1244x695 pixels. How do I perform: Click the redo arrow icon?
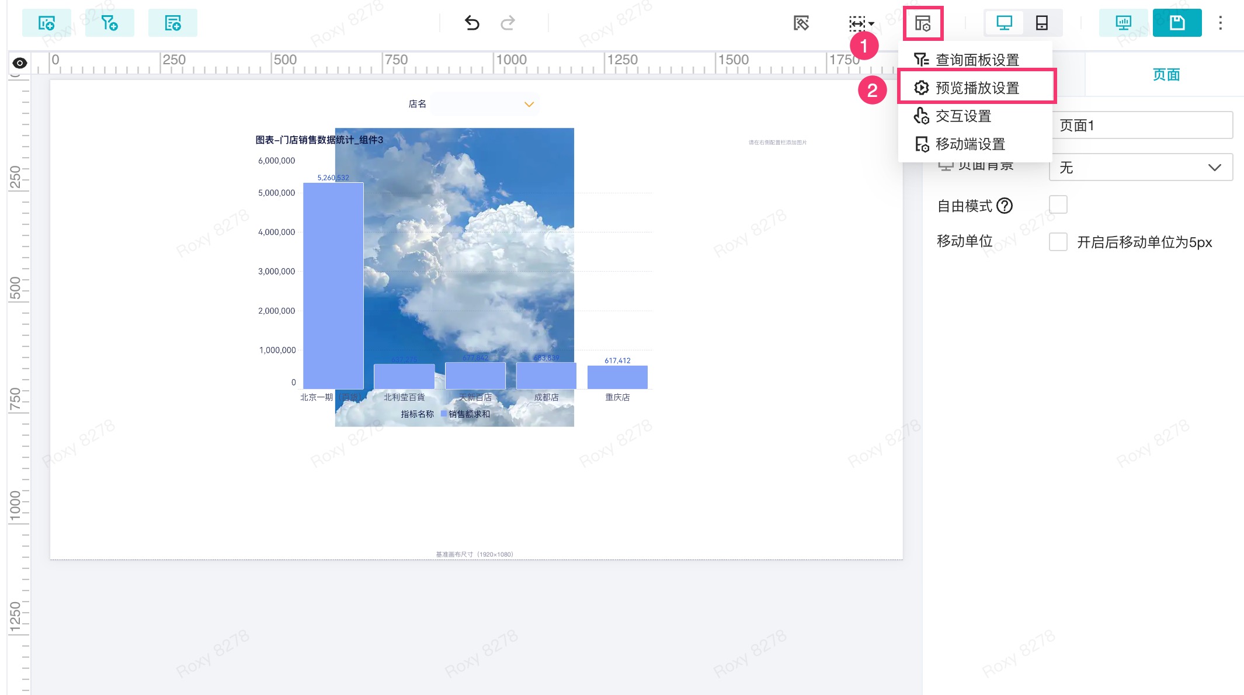click(508, 23)
